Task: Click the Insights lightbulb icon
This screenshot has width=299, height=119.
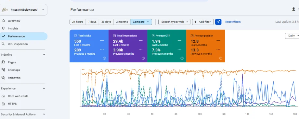Action: [x=3, y=28]
